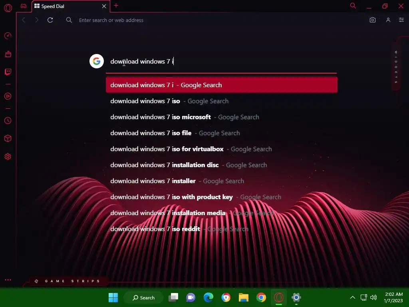Open volume control in system tray
The image size is (409, 307).
pos(373,297)
